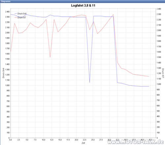The height and width of the screenshot is (145, 165).
Task: Click left axis value 1.000
Action: point(7,85)
